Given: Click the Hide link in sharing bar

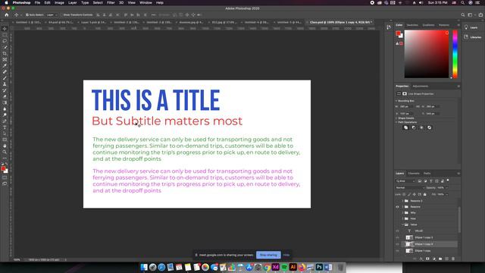Looking at the screenshot, I should (286, 255).
